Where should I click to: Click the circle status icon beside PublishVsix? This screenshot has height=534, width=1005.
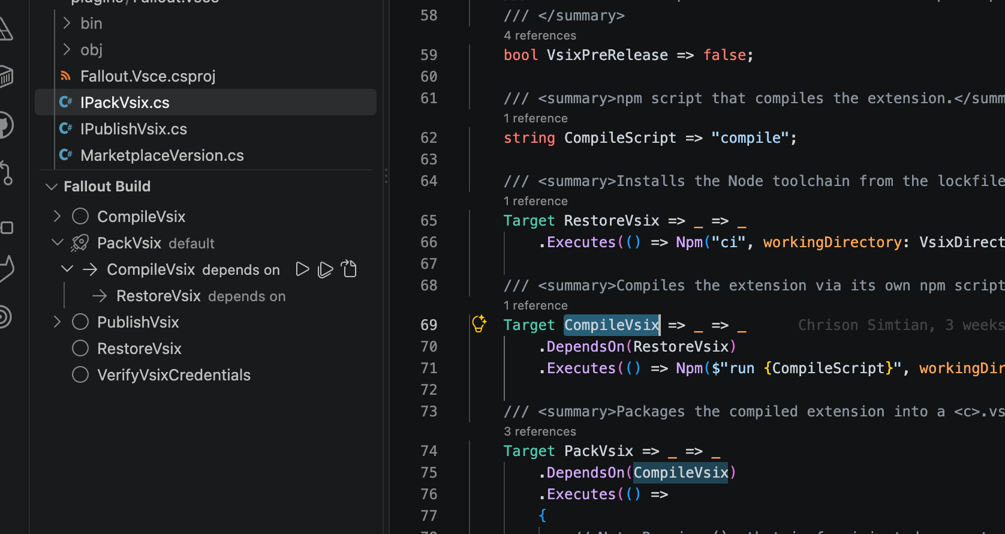click(80, 322)
